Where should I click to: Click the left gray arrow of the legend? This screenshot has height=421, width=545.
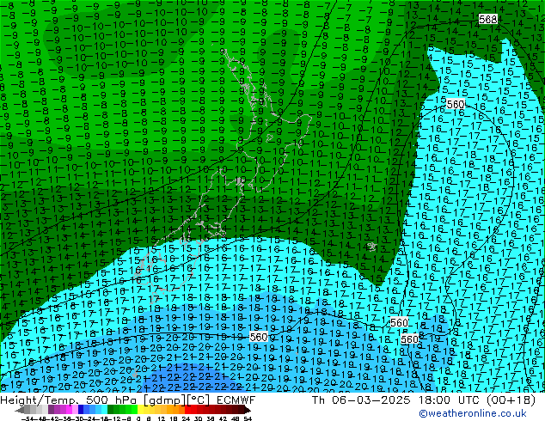pyautogui.click(x=20, y=411)
